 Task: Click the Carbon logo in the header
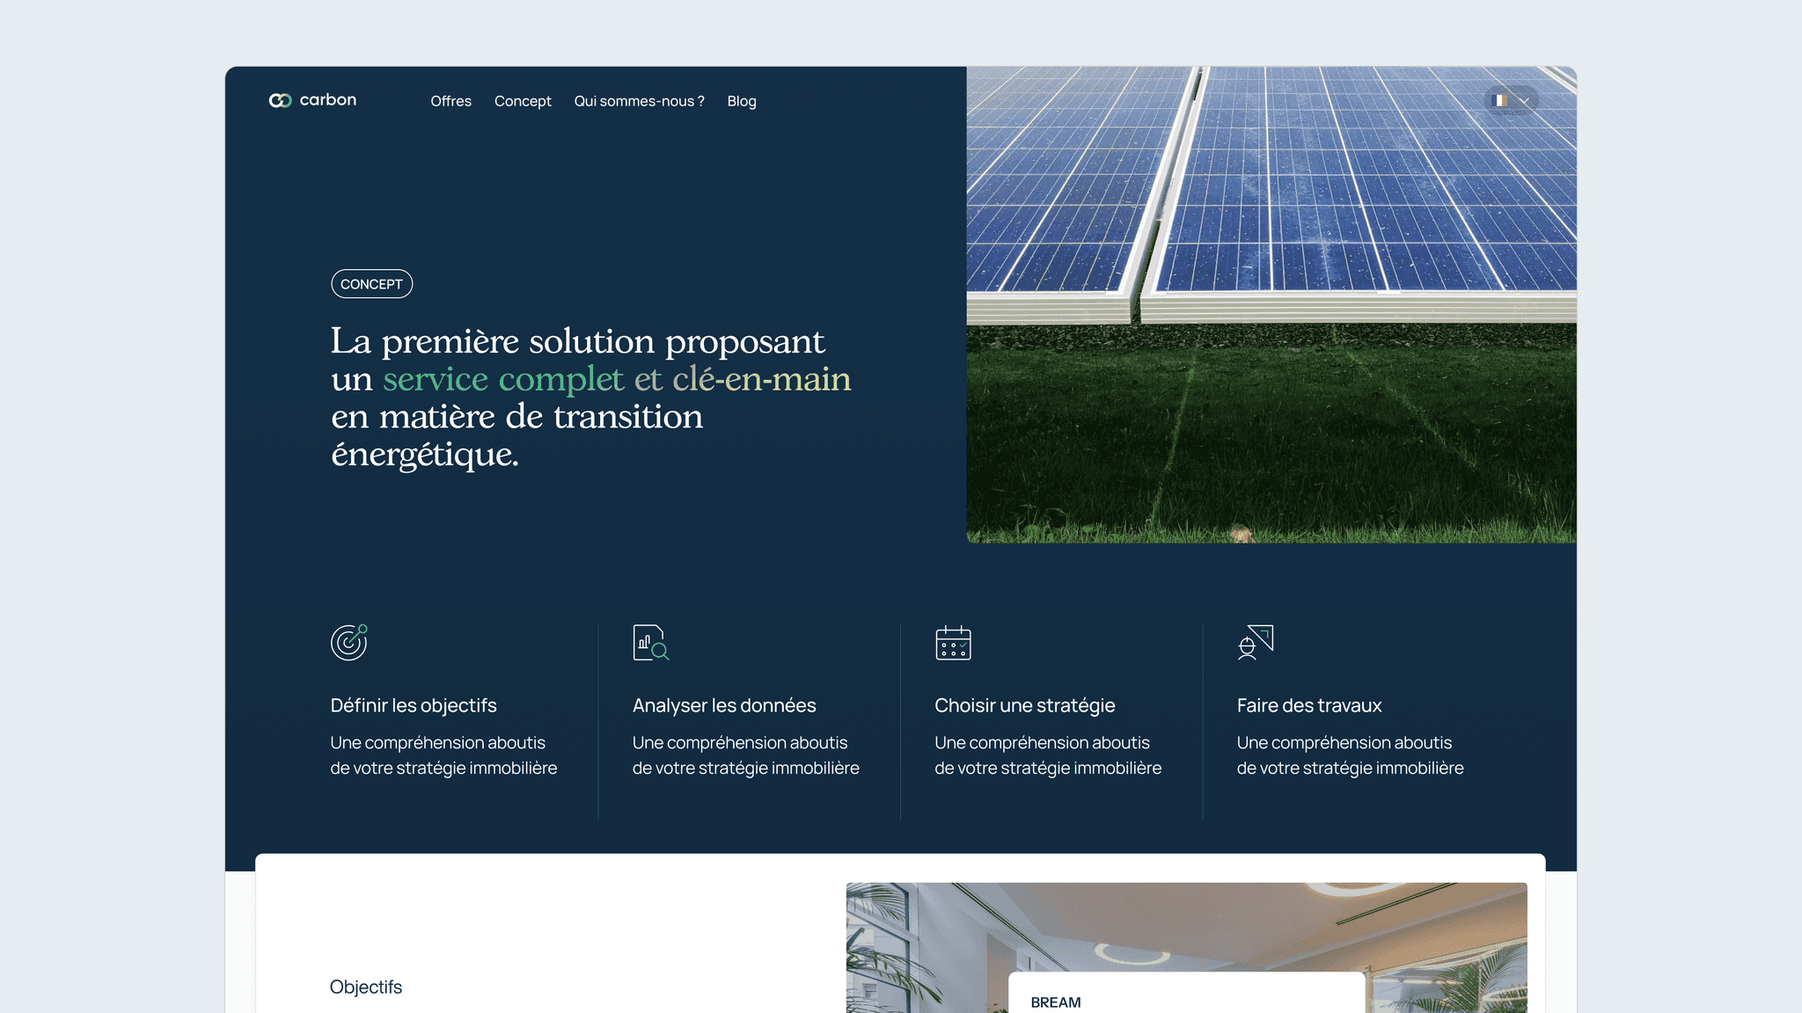point(312,100)
